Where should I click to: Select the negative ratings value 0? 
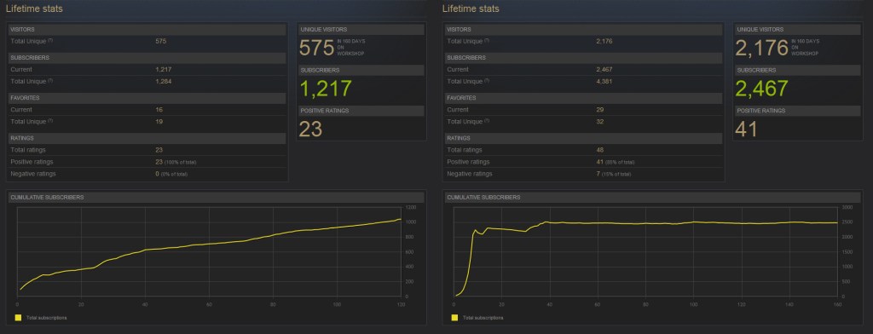coord(157,174)
